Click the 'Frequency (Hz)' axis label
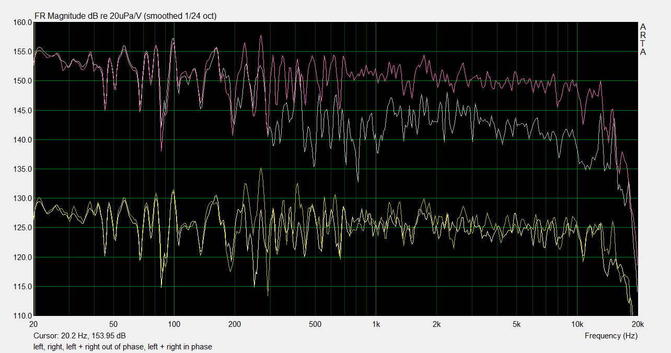This screenshot has height=353, width=671. click(x=611, y=336)
